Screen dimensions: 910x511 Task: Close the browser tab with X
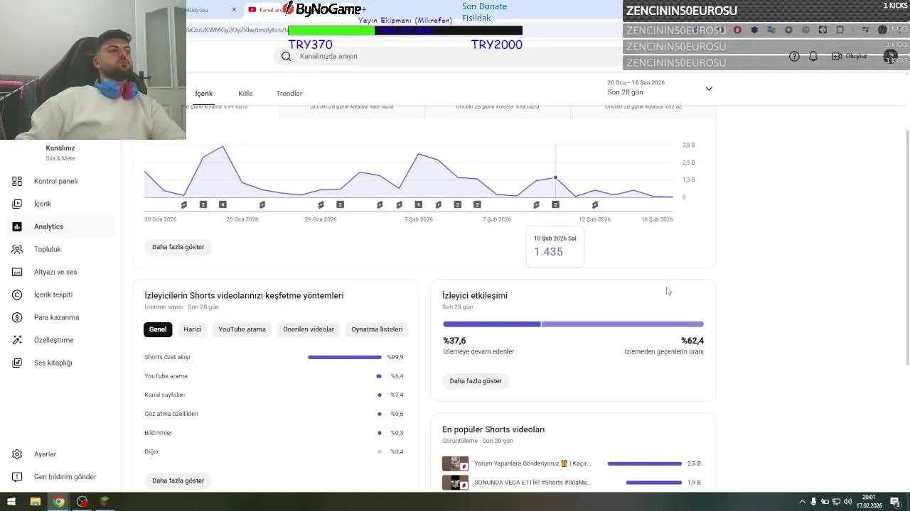click(234, 9)
